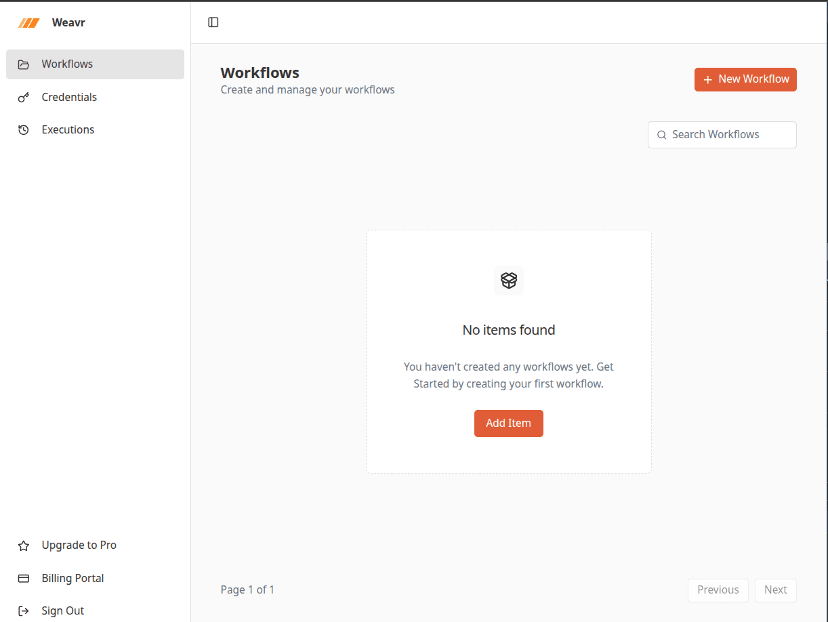828x622 pixels.
Task: Create a workflow with New Workflow
Action: [x=745, y=79]
